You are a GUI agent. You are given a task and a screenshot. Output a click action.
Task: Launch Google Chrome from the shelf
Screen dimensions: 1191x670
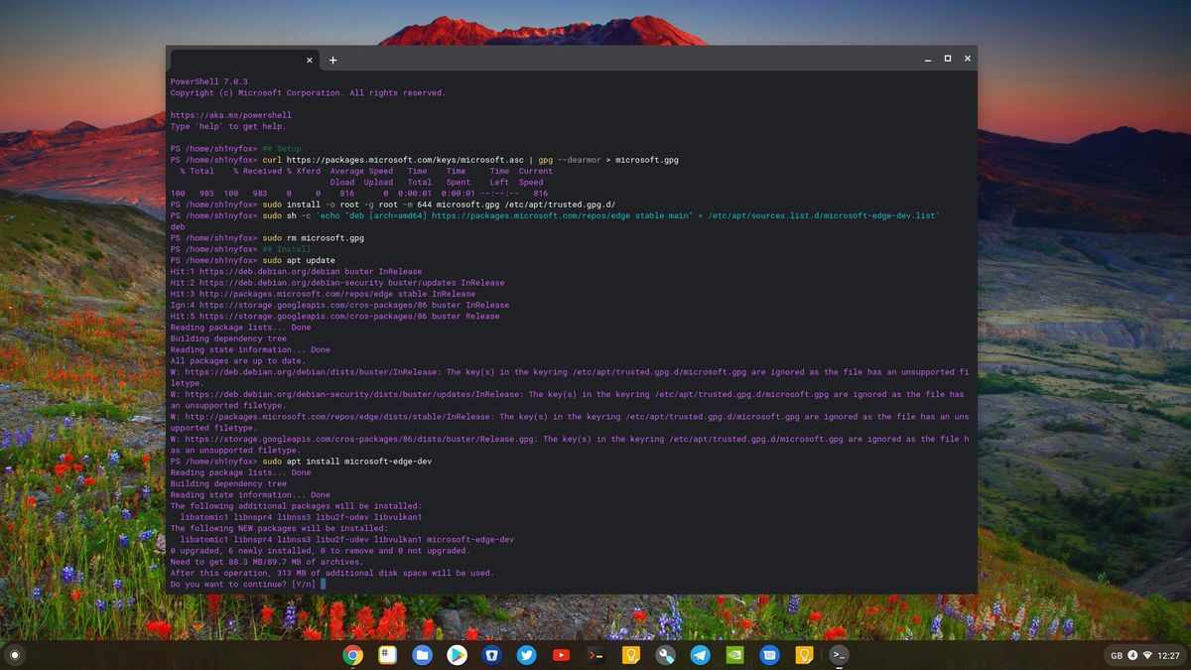352,655
